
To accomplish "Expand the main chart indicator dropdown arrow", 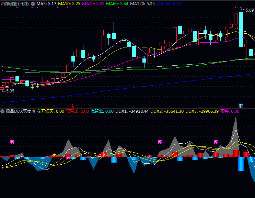I will click(x=33, y=3).
